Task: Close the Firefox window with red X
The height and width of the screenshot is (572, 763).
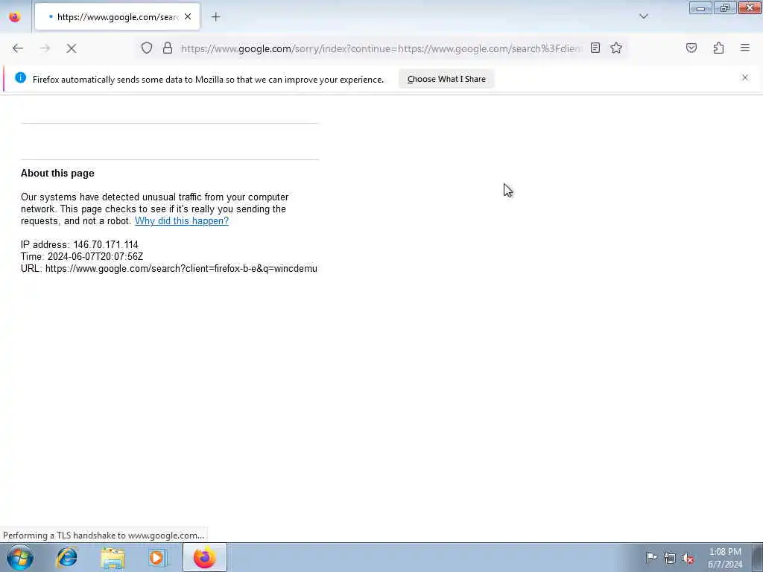Action: click(x=750, y=8)
